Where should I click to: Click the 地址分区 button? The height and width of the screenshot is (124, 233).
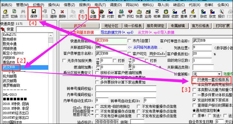tap(111, 26)
